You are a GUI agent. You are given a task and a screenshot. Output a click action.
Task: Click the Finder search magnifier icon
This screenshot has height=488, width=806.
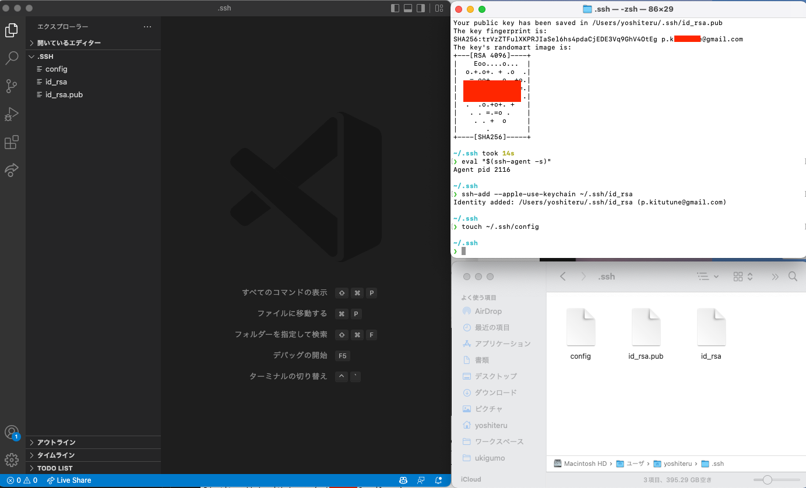(793, 276)
